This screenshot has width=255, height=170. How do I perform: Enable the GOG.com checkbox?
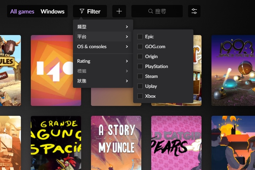(x=140, y=46)
